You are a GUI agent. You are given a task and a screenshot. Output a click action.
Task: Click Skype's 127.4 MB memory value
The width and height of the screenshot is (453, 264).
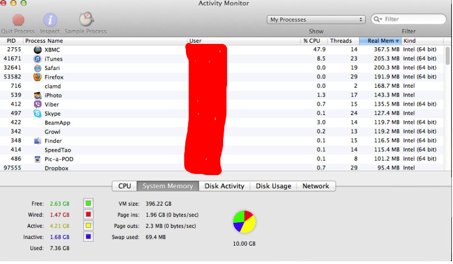386,113
